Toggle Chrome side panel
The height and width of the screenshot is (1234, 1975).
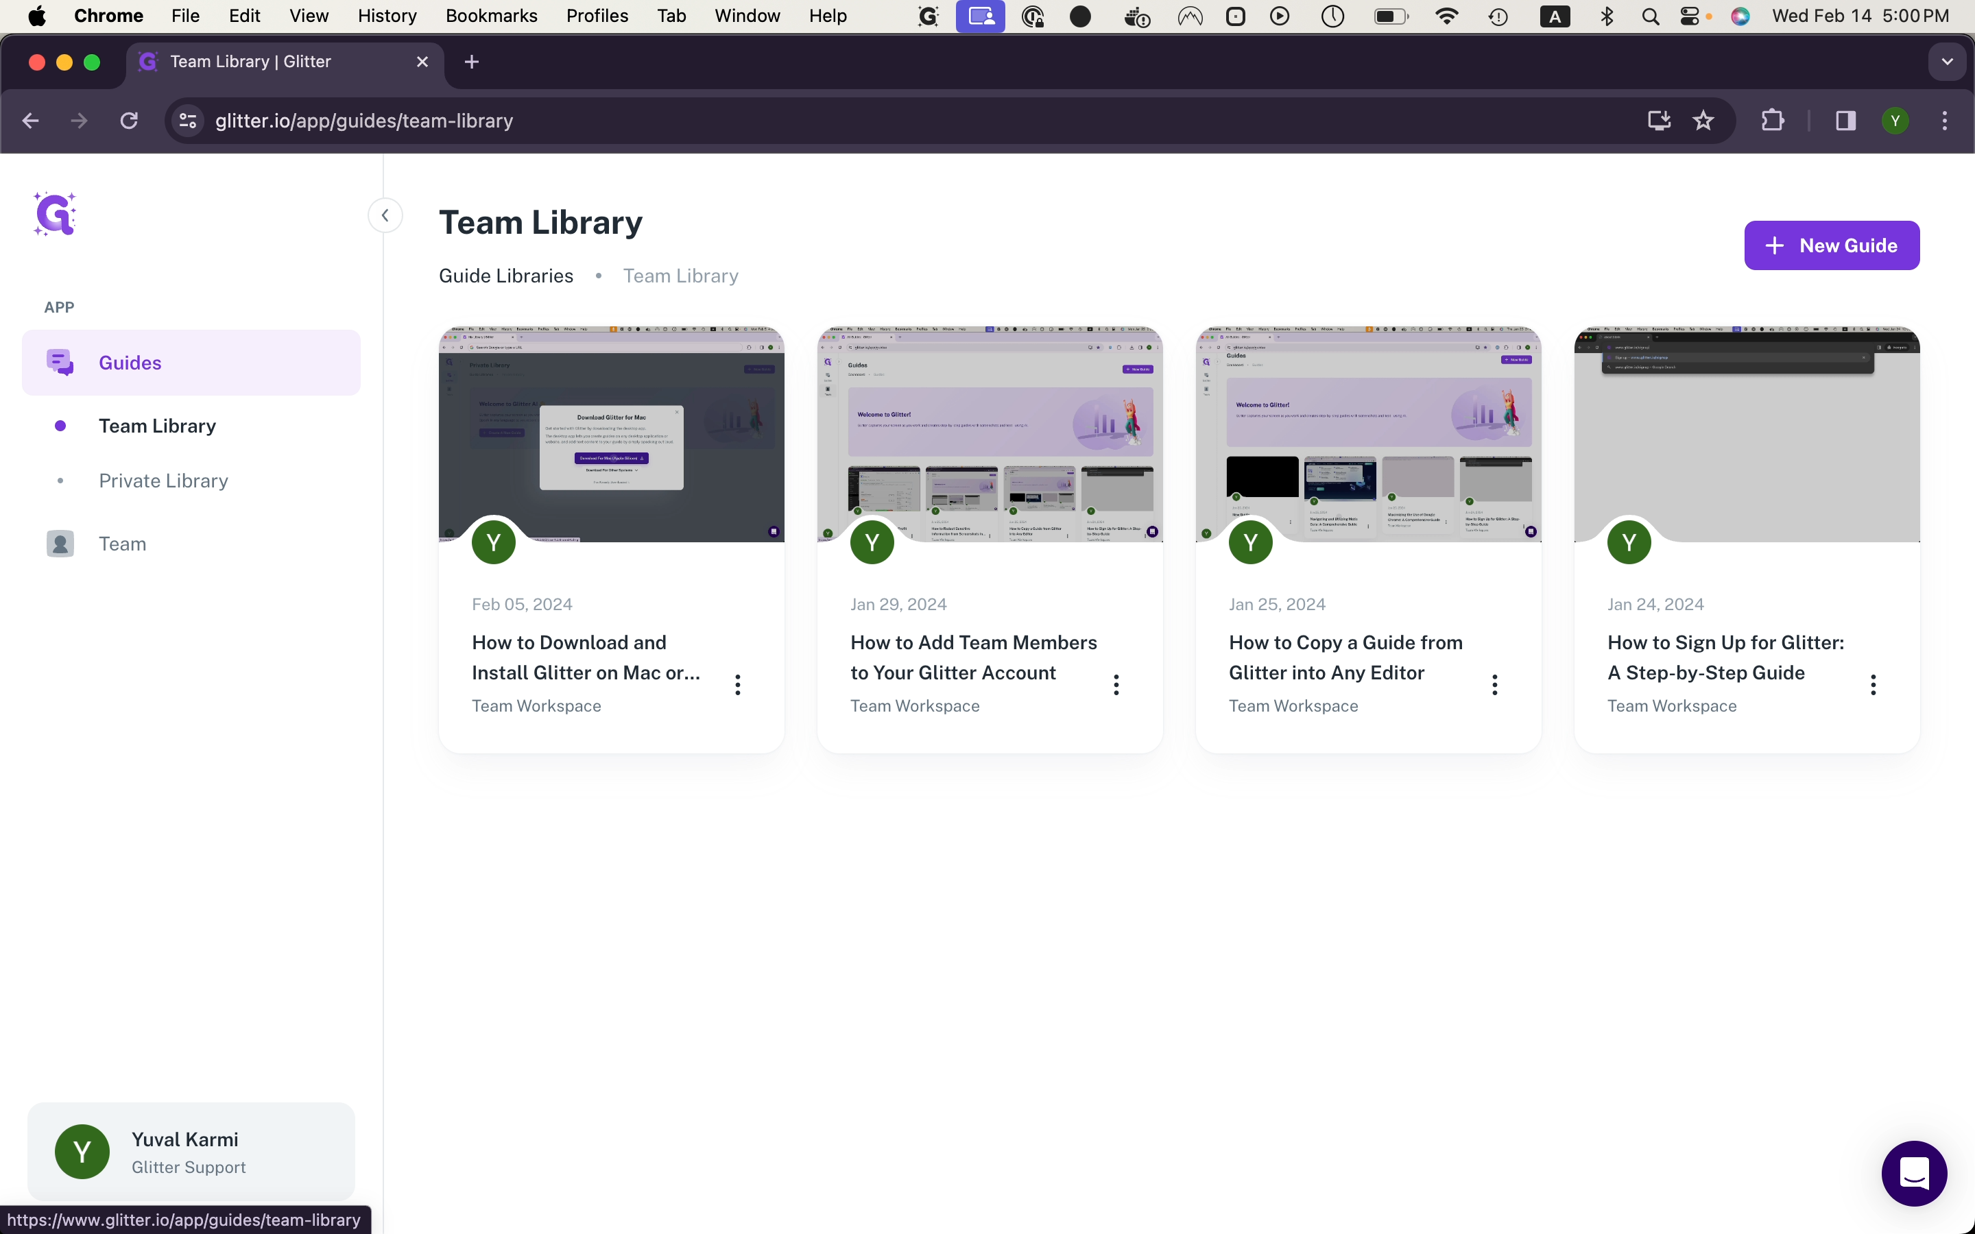[x=1846, y=121]
